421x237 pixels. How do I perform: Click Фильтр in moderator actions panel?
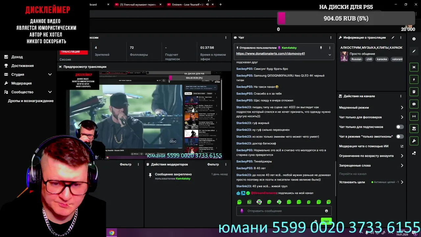coord(213,164)
